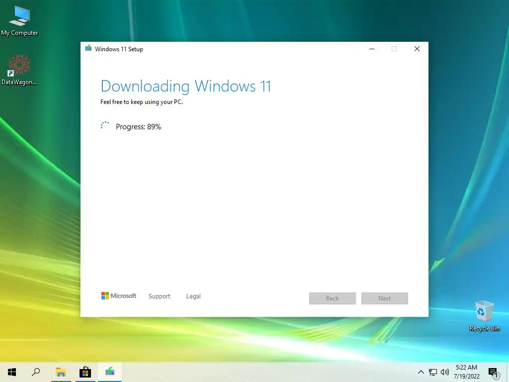This screenshot has height=382, width=509.
Task: Open the Support link
Action: 160,296
